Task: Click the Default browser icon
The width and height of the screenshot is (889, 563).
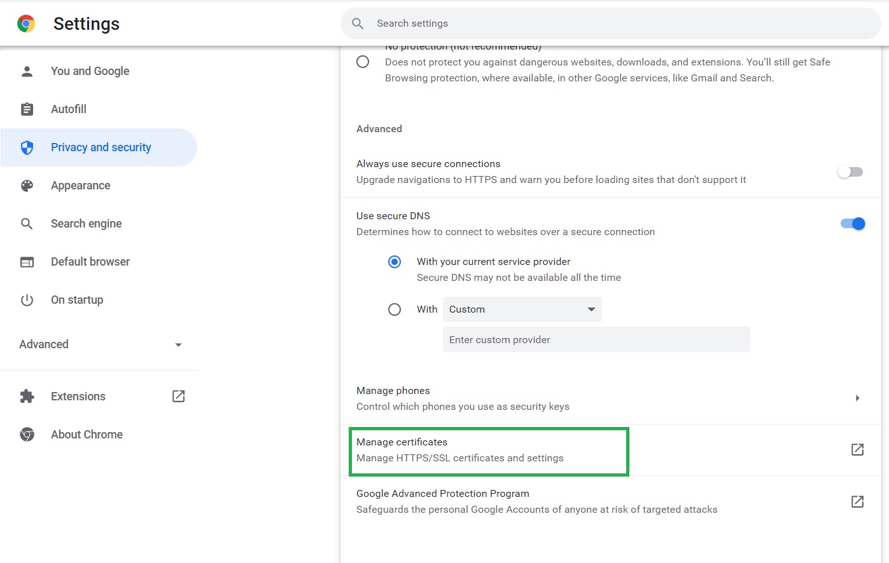Action: [x=27, y=261]
